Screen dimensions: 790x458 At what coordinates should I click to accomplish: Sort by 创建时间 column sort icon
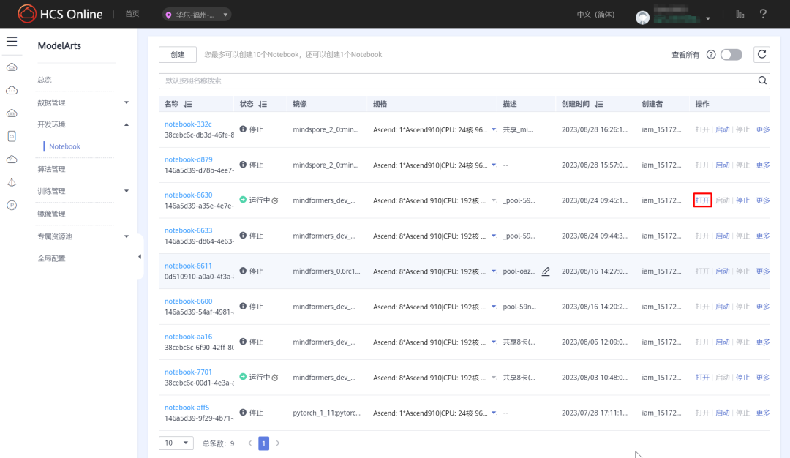tap(598, 104)
